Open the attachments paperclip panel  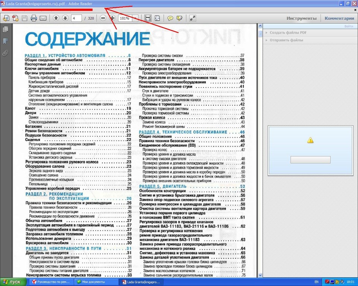(5, 53)
